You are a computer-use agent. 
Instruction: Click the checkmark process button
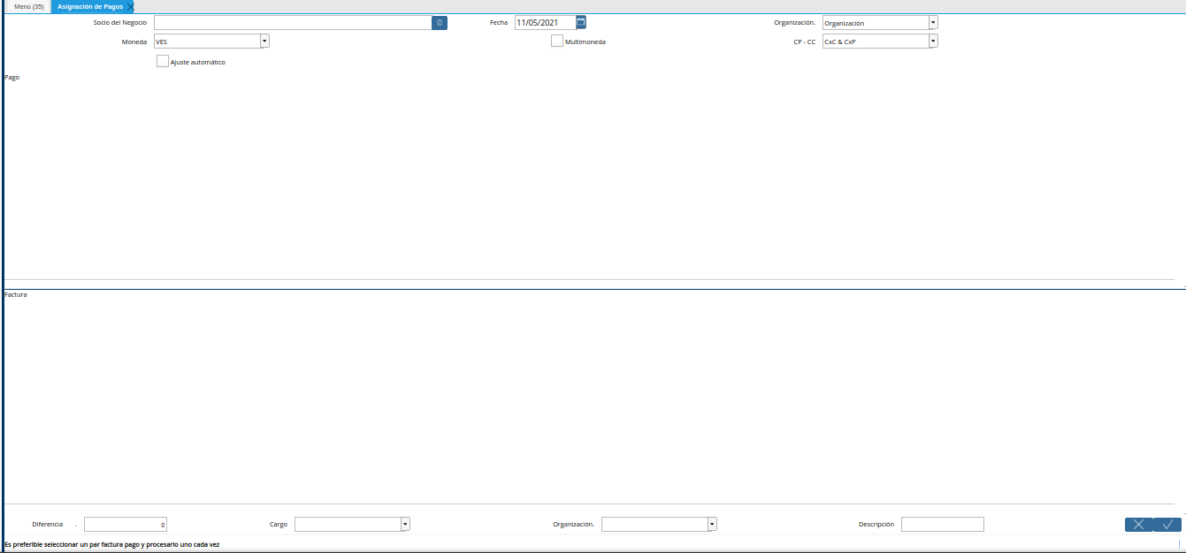[x=1167, y=524]
